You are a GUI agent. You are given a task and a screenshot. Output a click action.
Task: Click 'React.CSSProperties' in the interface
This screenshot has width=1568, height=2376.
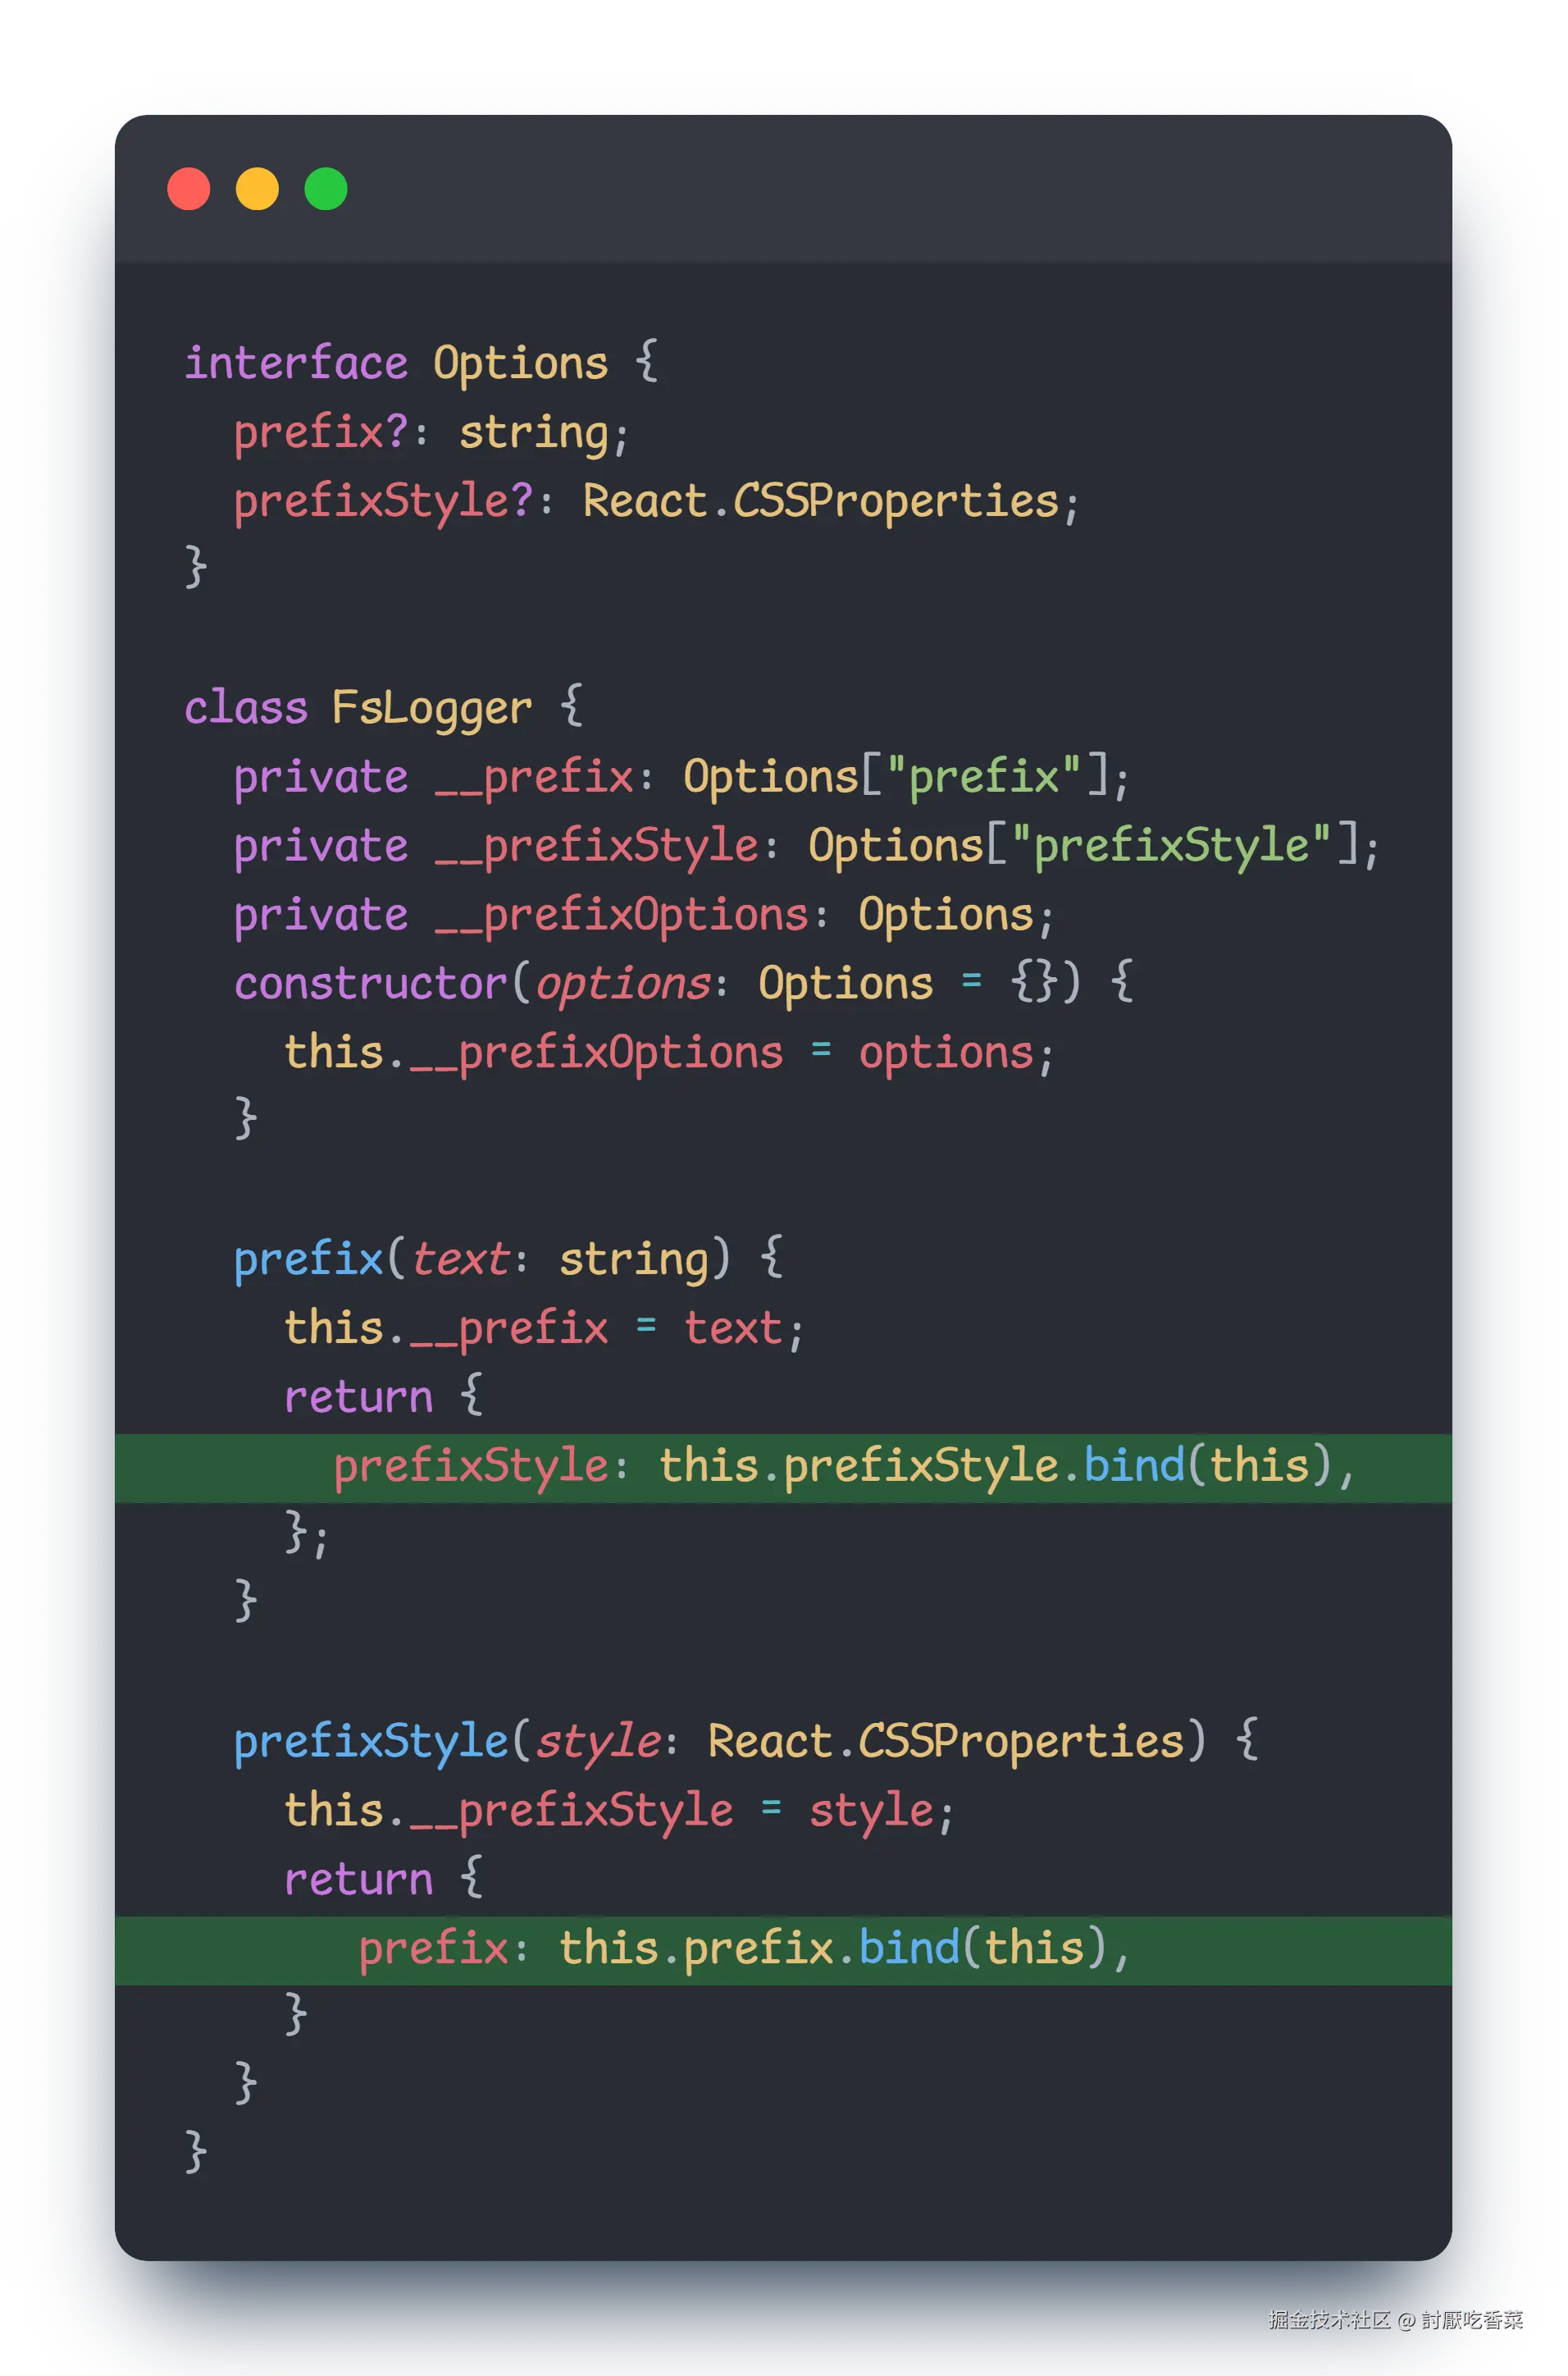point(821,501)
